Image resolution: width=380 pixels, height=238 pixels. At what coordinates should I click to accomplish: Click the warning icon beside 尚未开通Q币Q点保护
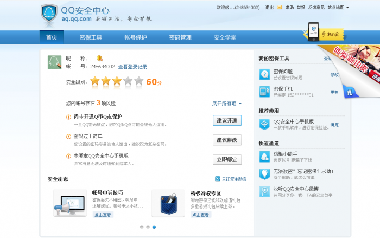click(x=68, y=117)
